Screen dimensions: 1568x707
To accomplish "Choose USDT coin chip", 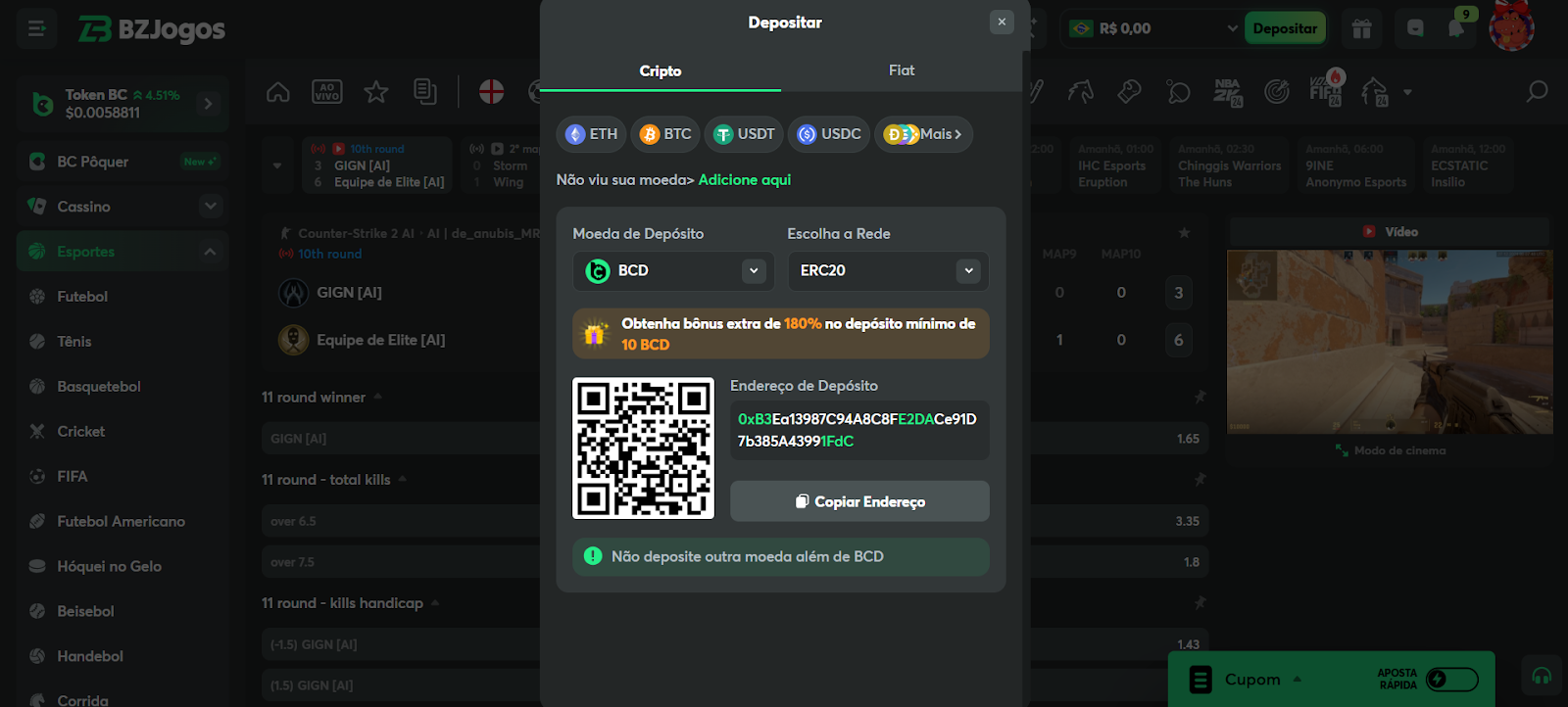I will 744,134.
